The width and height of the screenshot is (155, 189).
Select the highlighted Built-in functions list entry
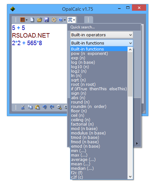[99, 49]
